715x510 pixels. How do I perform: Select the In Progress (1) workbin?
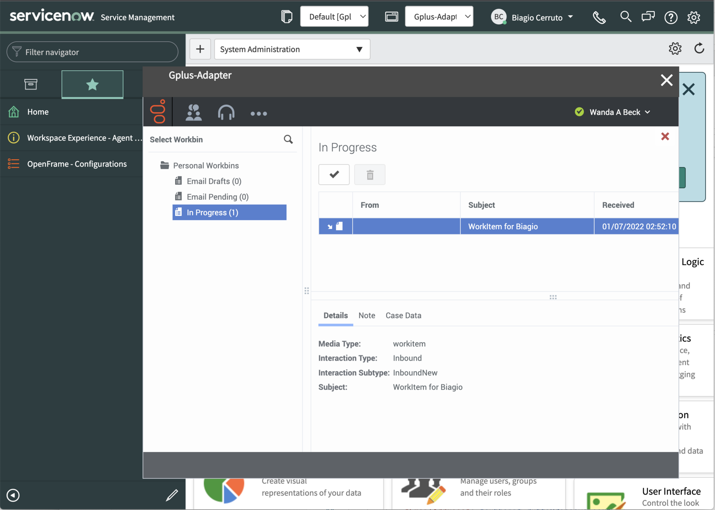[x=230, y=212]
